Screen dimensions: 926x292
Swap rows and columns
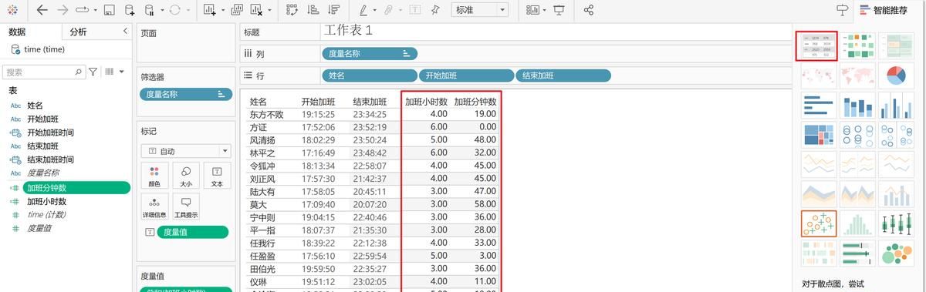pos(292,10)
